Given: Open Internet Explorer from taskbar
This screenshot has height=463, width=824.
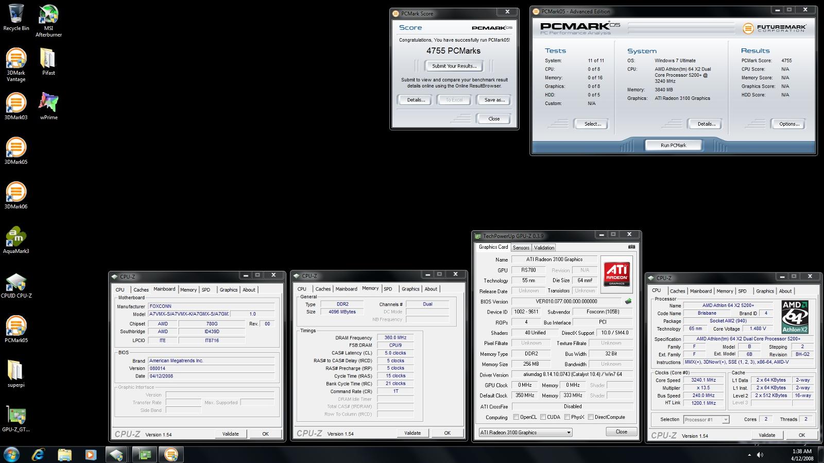Looking at the screenshot, I should [x=38, y=454].
